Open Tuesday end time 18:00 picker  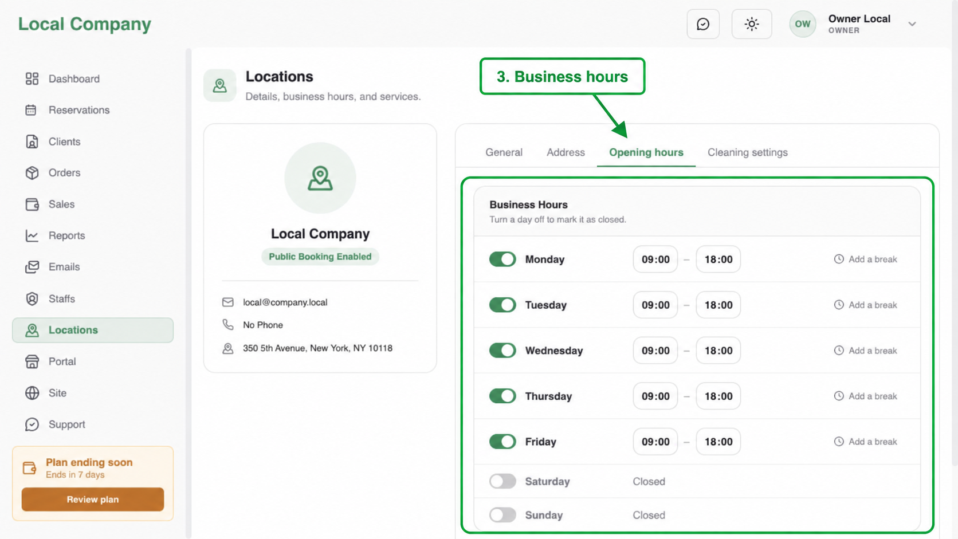point(718,305)
